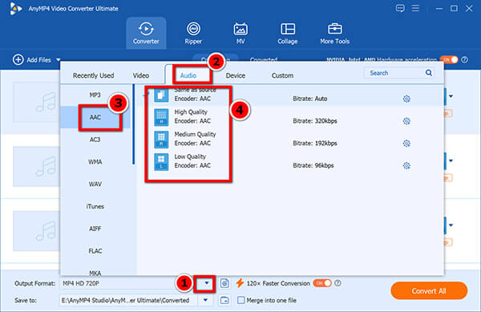Click the Convert All button
This screenshot has width=481, height=312.
coord(429,291)
